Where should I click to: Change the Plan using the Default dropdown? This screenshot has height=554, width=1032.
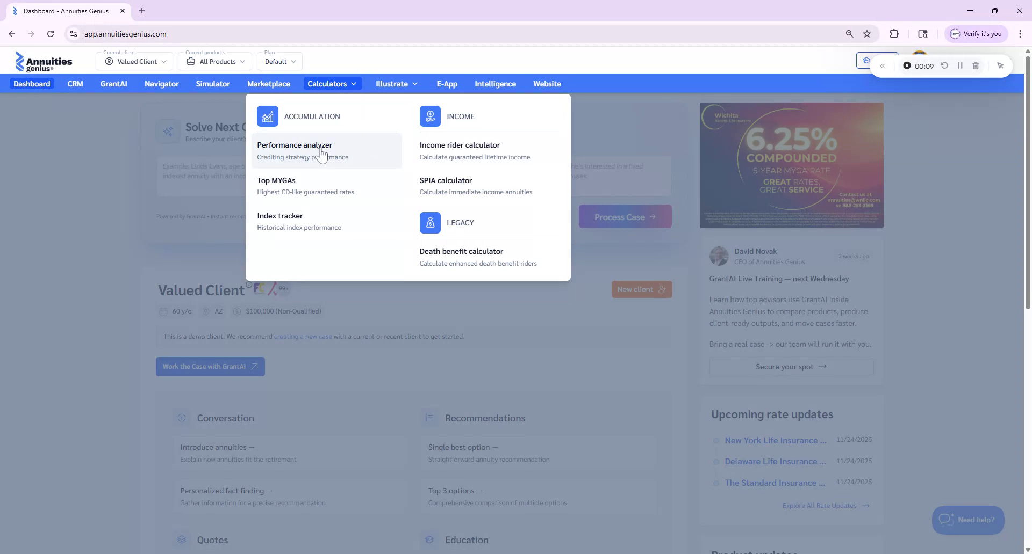(279, 61)
